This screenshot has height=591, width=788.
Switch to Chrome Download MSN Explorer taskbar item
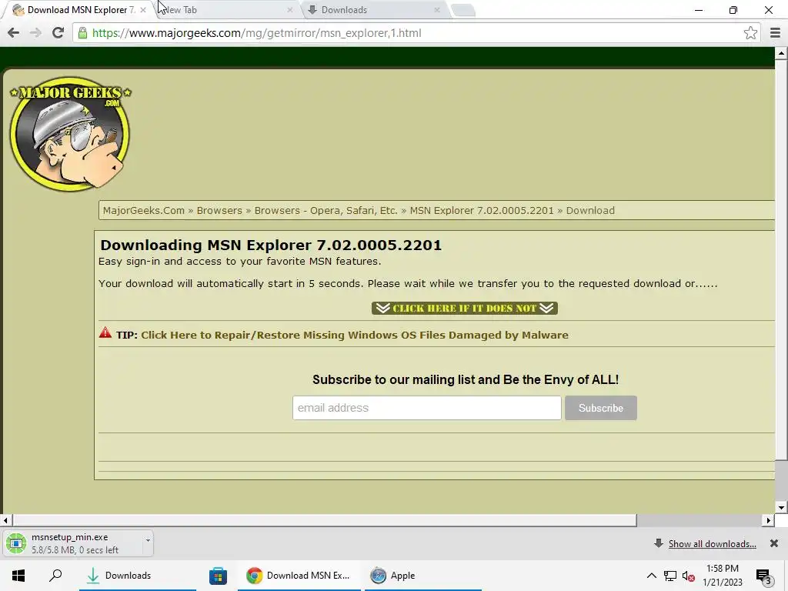tap(299, 576)
